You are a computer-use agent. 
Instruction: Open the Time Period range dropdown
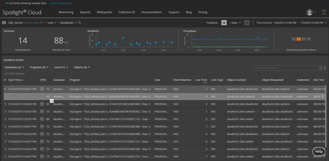pyautogui.click(x=291, y=23)
